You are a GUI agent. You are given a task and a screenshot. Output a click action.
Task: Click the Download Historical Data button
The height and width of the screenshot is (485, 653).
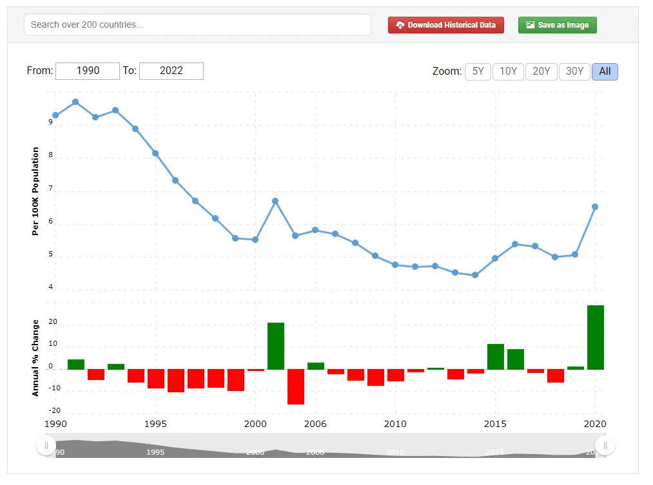445,25
